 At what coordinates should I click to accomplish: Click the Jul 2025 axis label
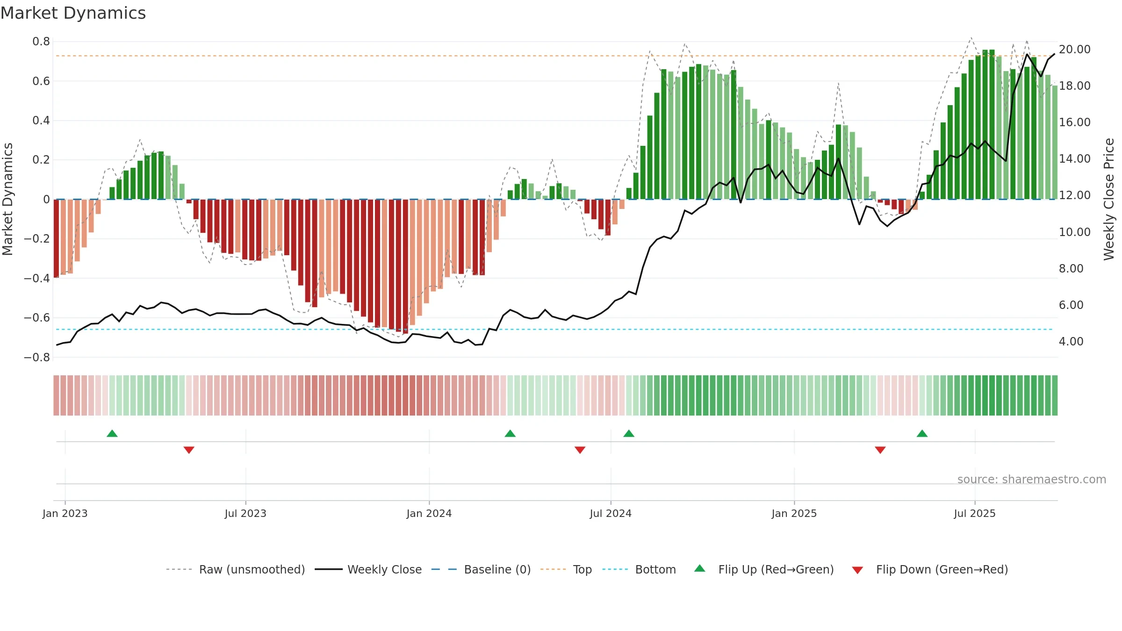tap(975, 513)
